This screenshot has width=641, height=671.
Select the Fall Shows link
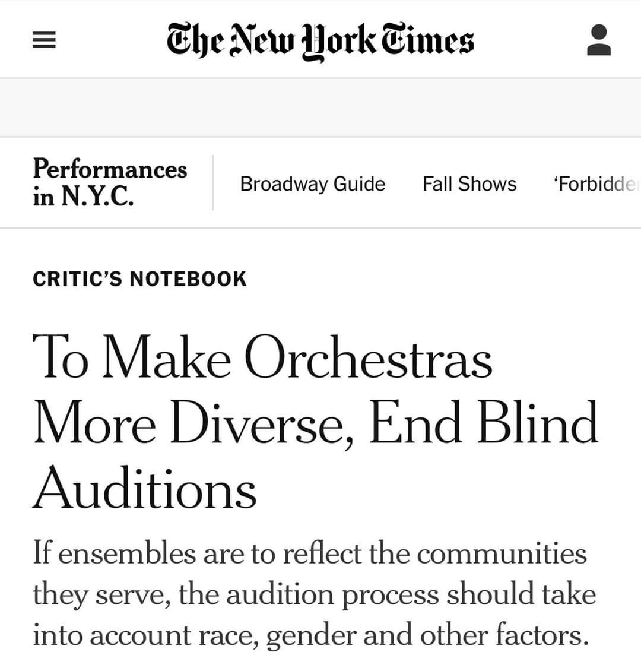(x=469, y=184)
